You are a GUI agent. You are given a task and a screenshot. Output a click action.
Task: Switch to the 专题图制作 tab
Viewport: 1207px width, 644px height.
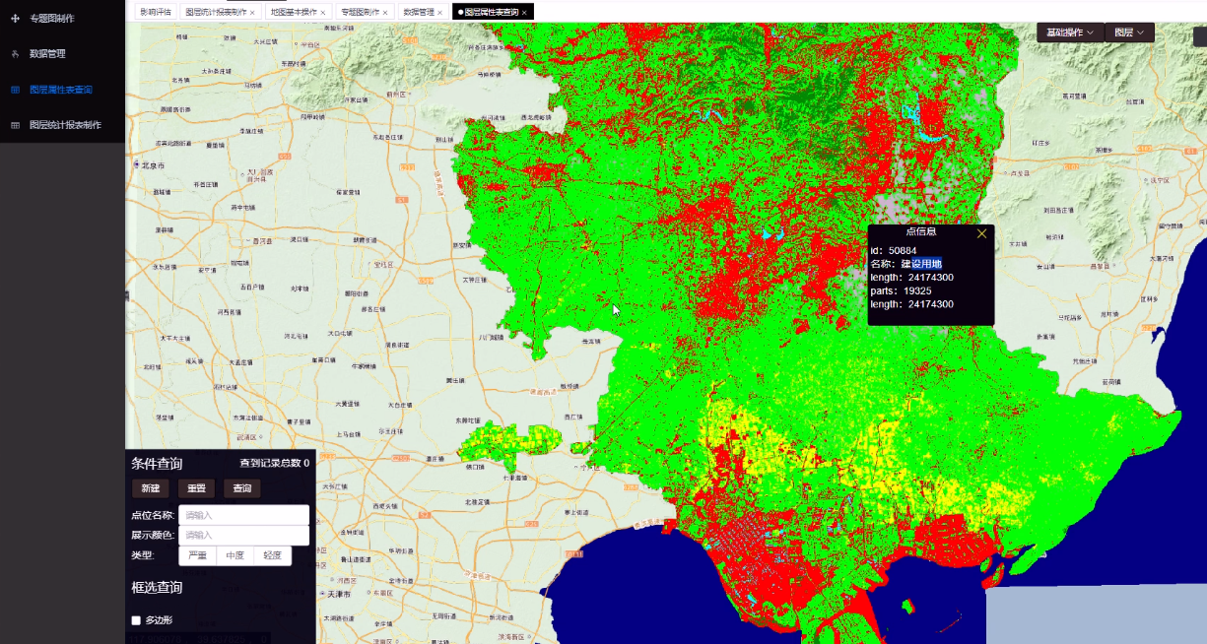(360, 12)
